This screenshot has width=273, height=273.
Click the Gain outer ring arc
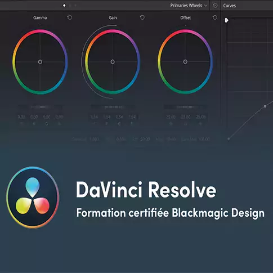82,62
